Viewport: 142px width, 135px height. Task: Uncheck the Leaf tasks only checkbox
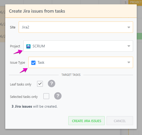[x=40, y=84]
